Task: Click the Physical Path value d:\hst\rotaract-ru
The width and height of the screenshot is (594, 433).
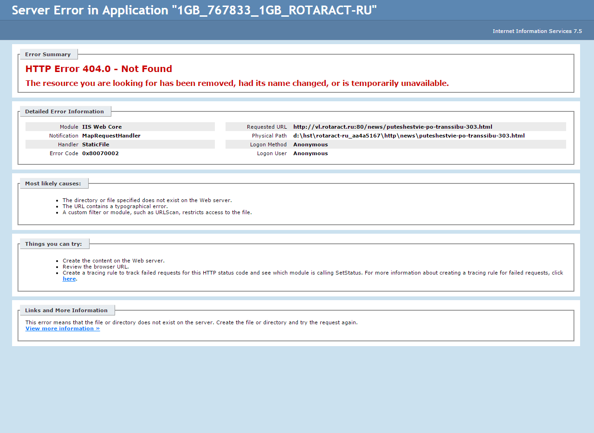Action: click(x=409, y=136)
